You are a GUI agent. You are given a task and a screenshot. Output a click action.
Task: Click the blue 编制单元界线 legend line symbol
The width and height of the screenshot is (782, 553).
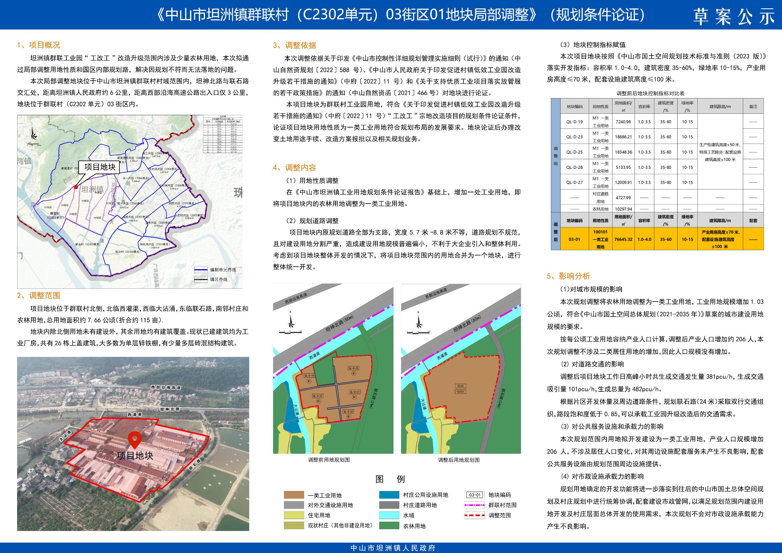(201, 270)
